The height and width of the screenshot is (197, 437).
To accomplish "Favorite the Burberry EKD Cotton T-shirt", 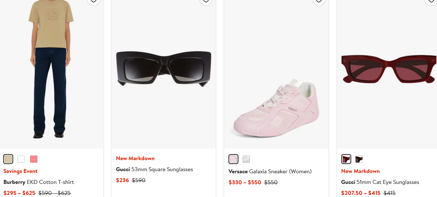I will click(x=93, y=1).
